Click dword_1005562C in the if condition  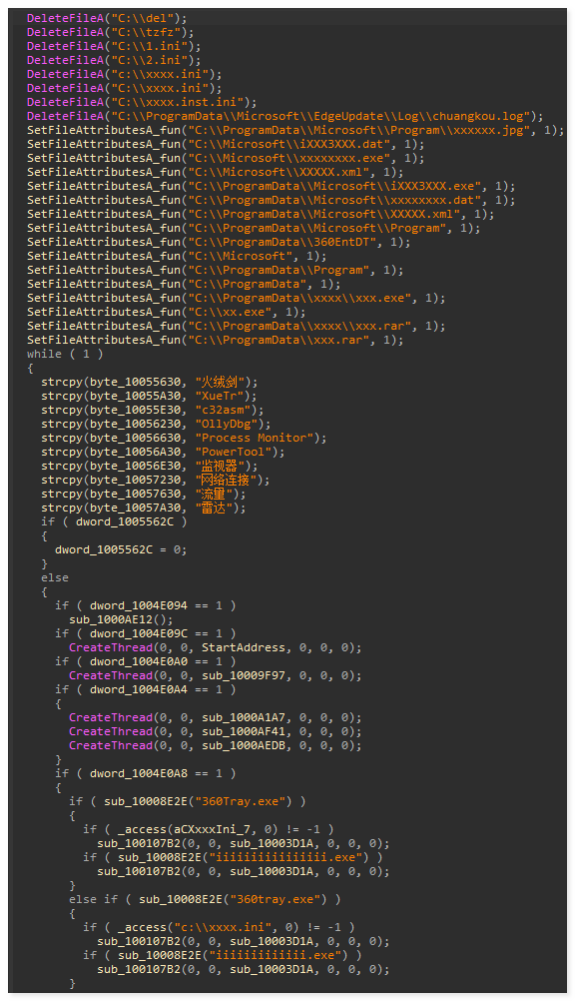125,522
